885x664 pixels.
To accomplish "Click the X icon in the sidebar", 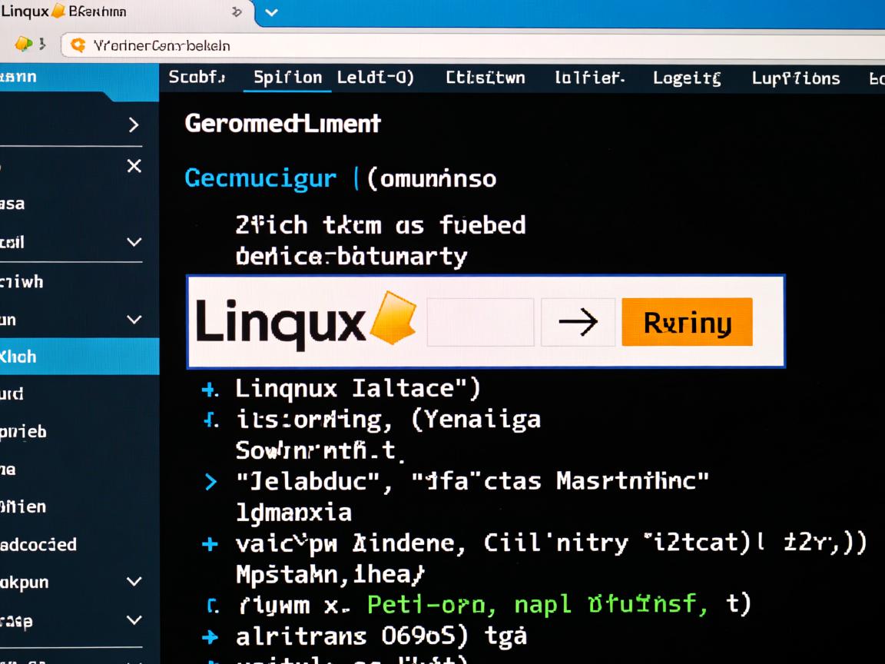I will coord(134,166).
